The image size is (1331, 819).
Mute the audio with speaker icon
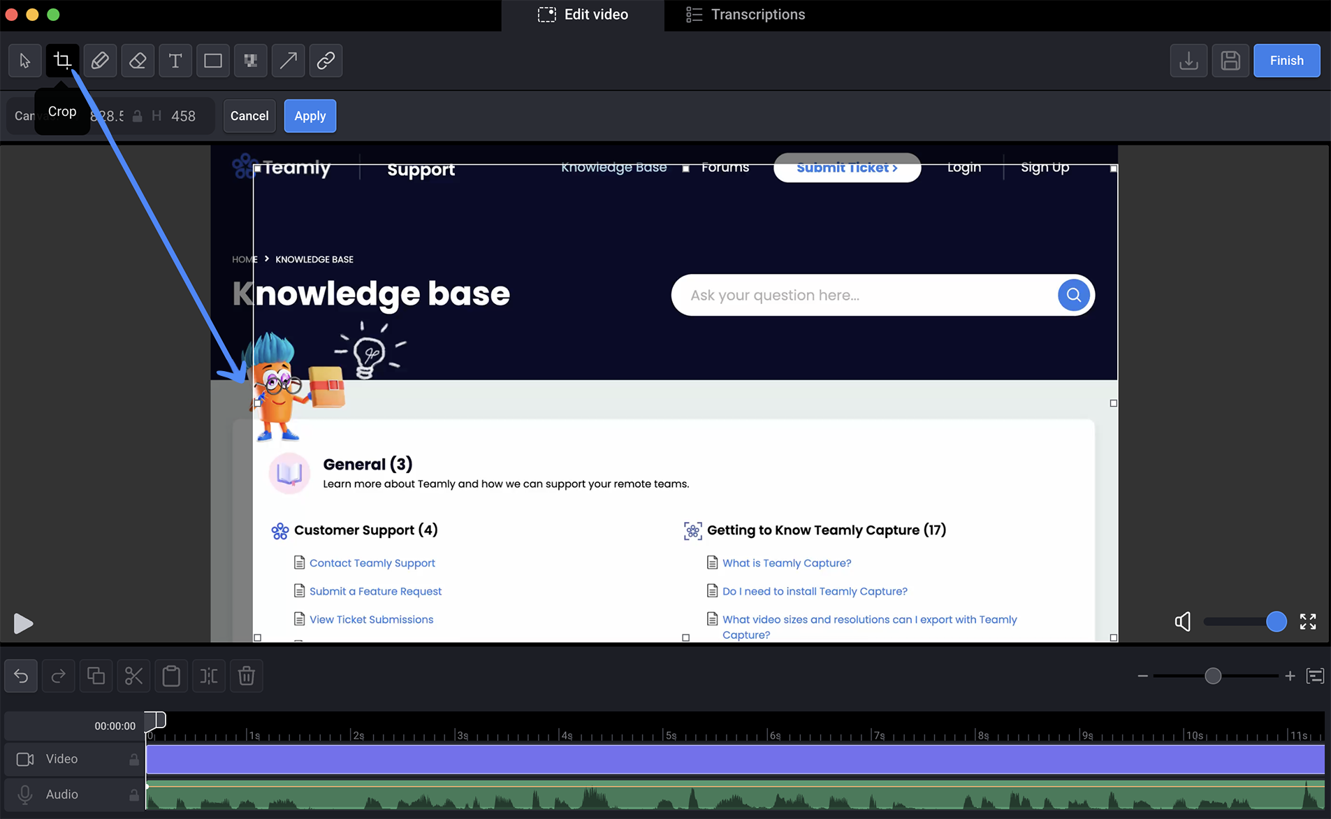[1182, 621]
